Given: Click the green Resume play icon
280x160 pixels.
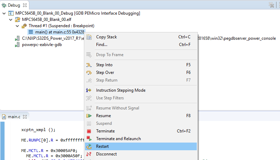Looking at the screenshot, I should point(89,116).
